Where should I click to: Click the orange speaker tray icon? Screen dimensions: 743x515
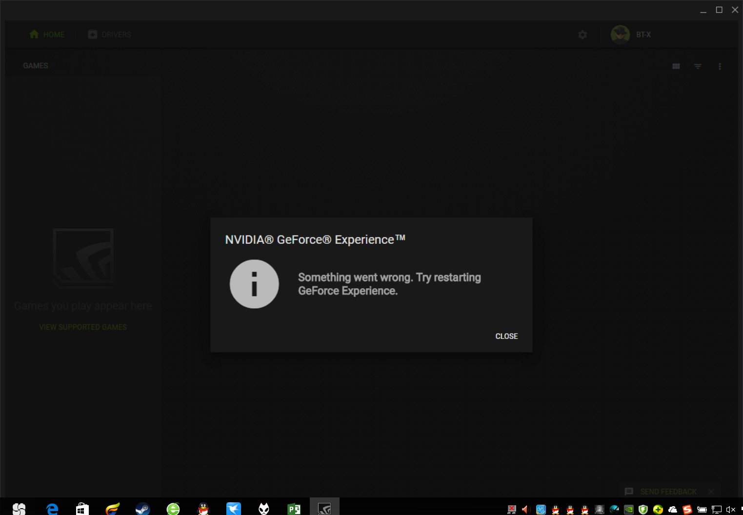click(526, 510)
